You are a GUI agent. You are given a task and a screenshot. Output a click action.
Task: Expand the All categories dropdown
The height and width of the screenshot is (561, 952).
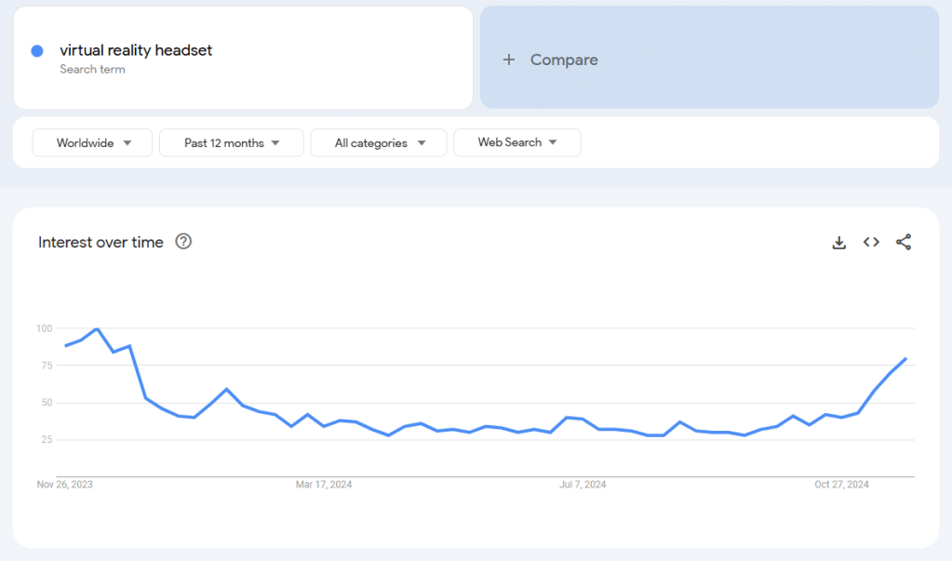click(379, 143)
